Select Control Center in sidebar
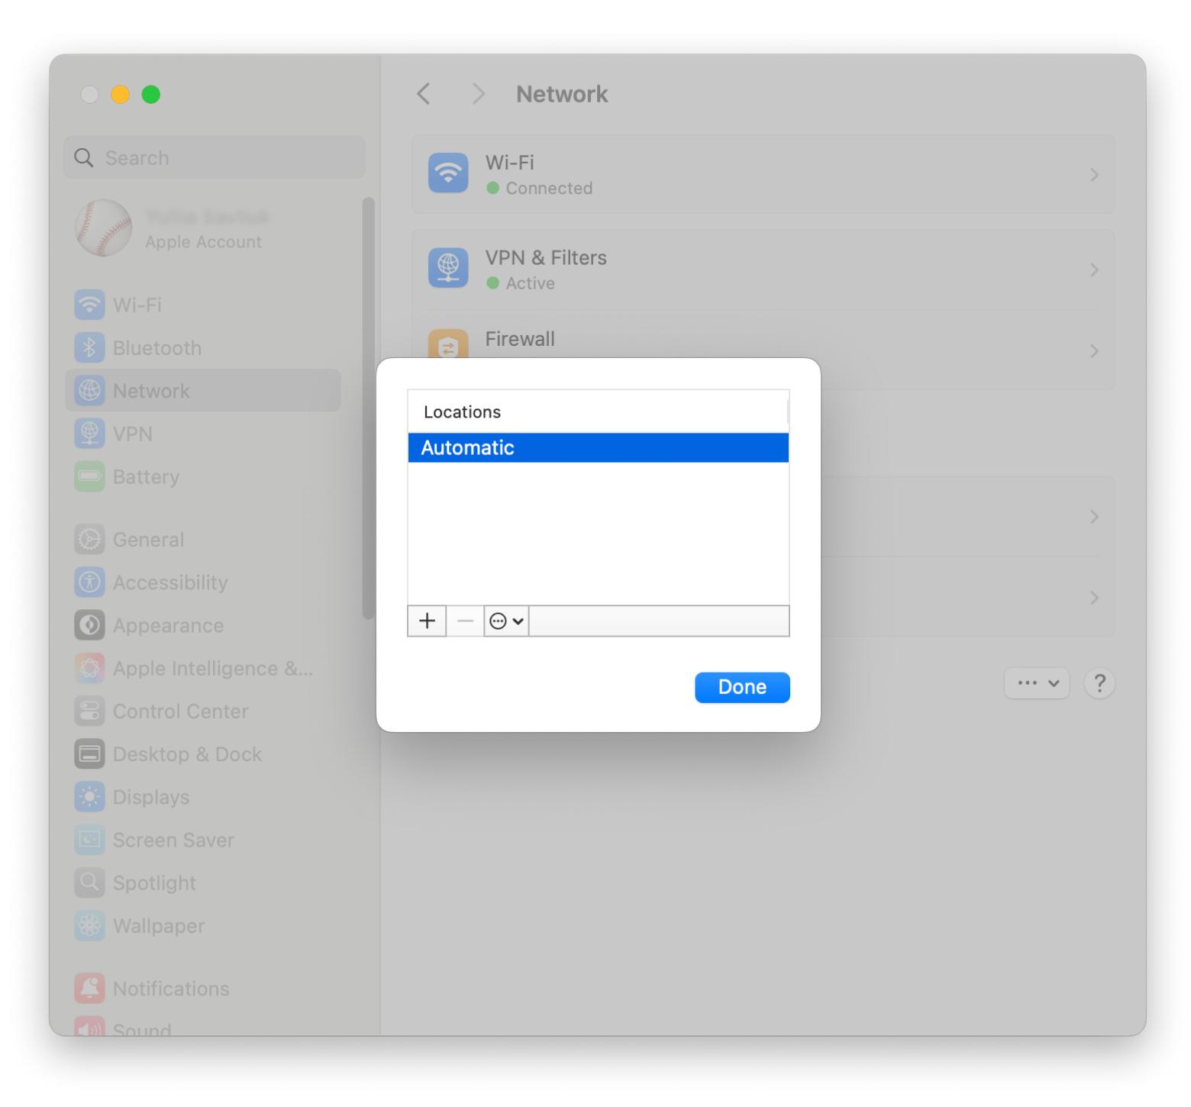1191x1107 pixels. click(180, 712)
